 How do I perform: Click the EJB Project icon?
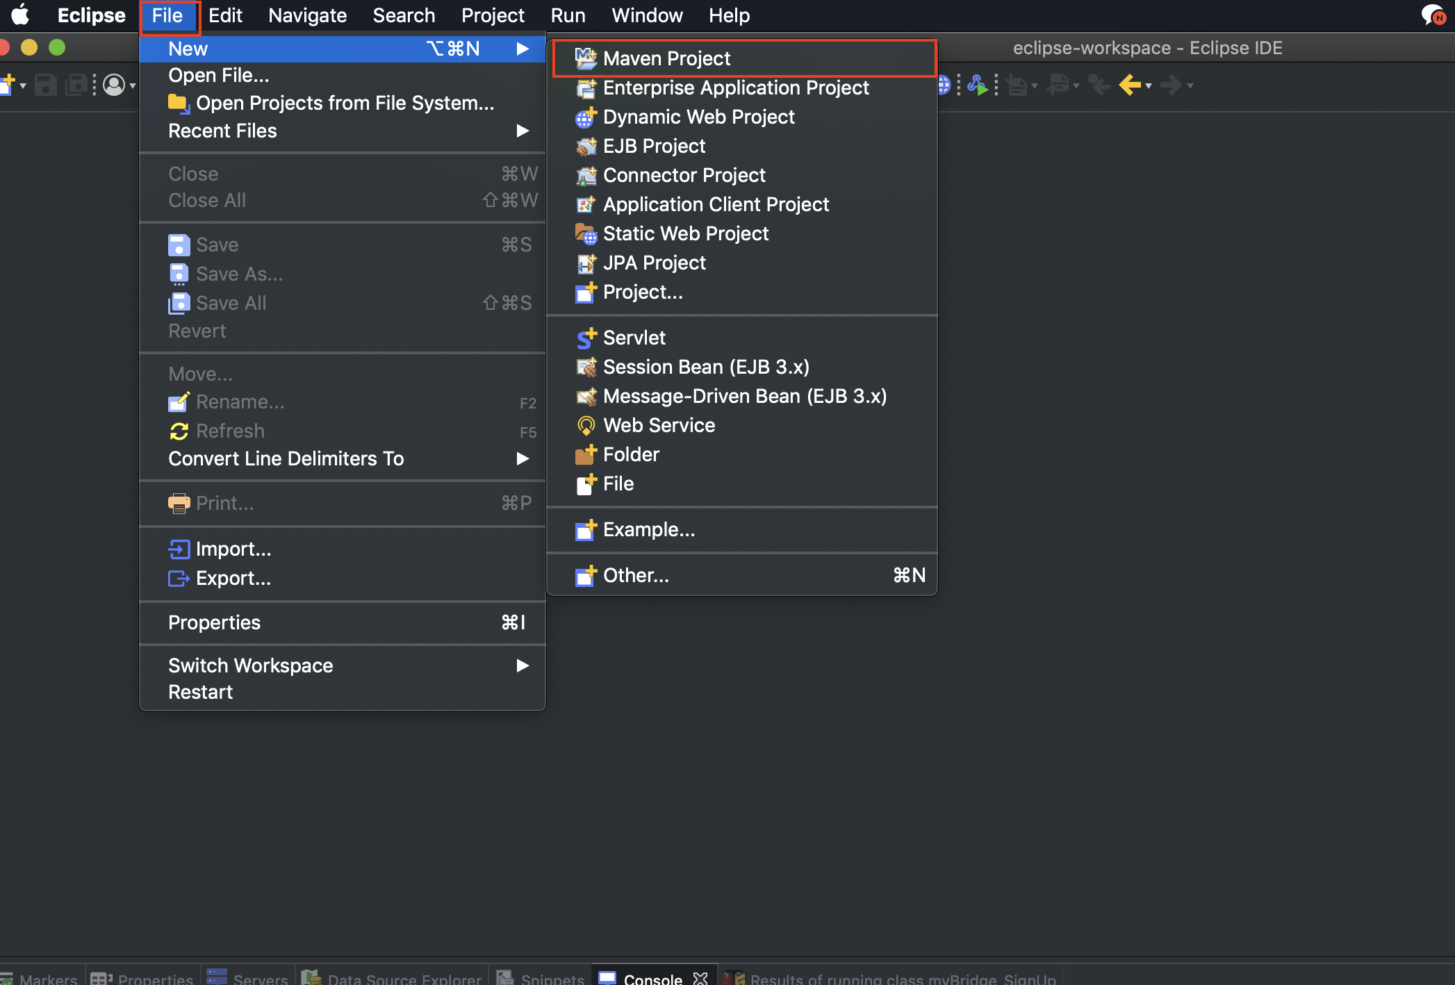coord(586,147)
